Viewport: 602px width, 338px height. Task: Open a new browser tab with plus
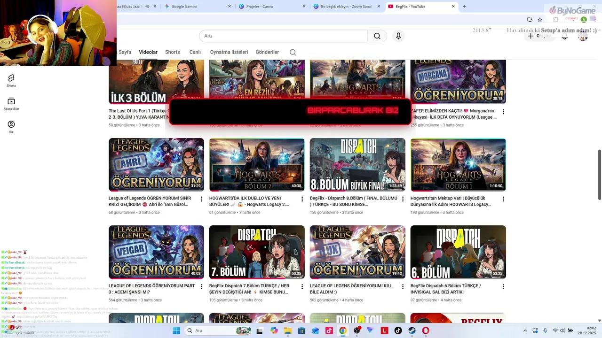tap(465, 7)
